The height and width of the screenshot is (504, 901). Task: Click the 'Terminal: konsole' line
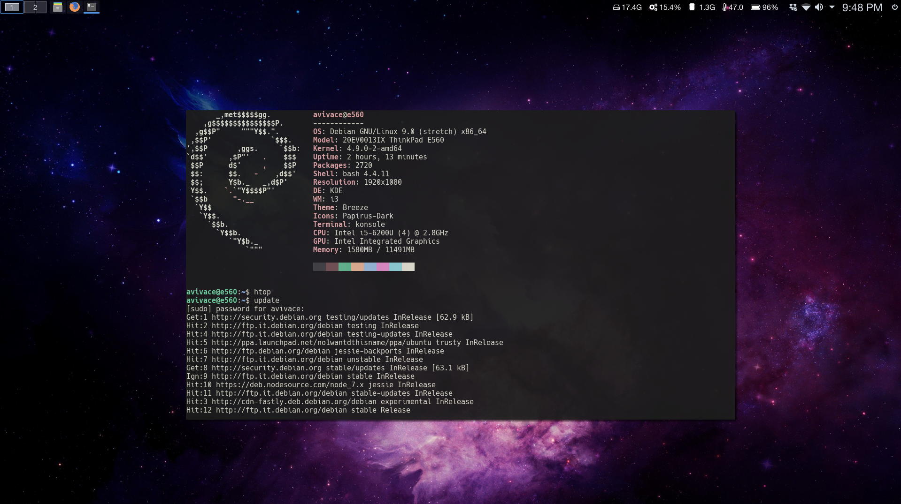click(349, 225)
